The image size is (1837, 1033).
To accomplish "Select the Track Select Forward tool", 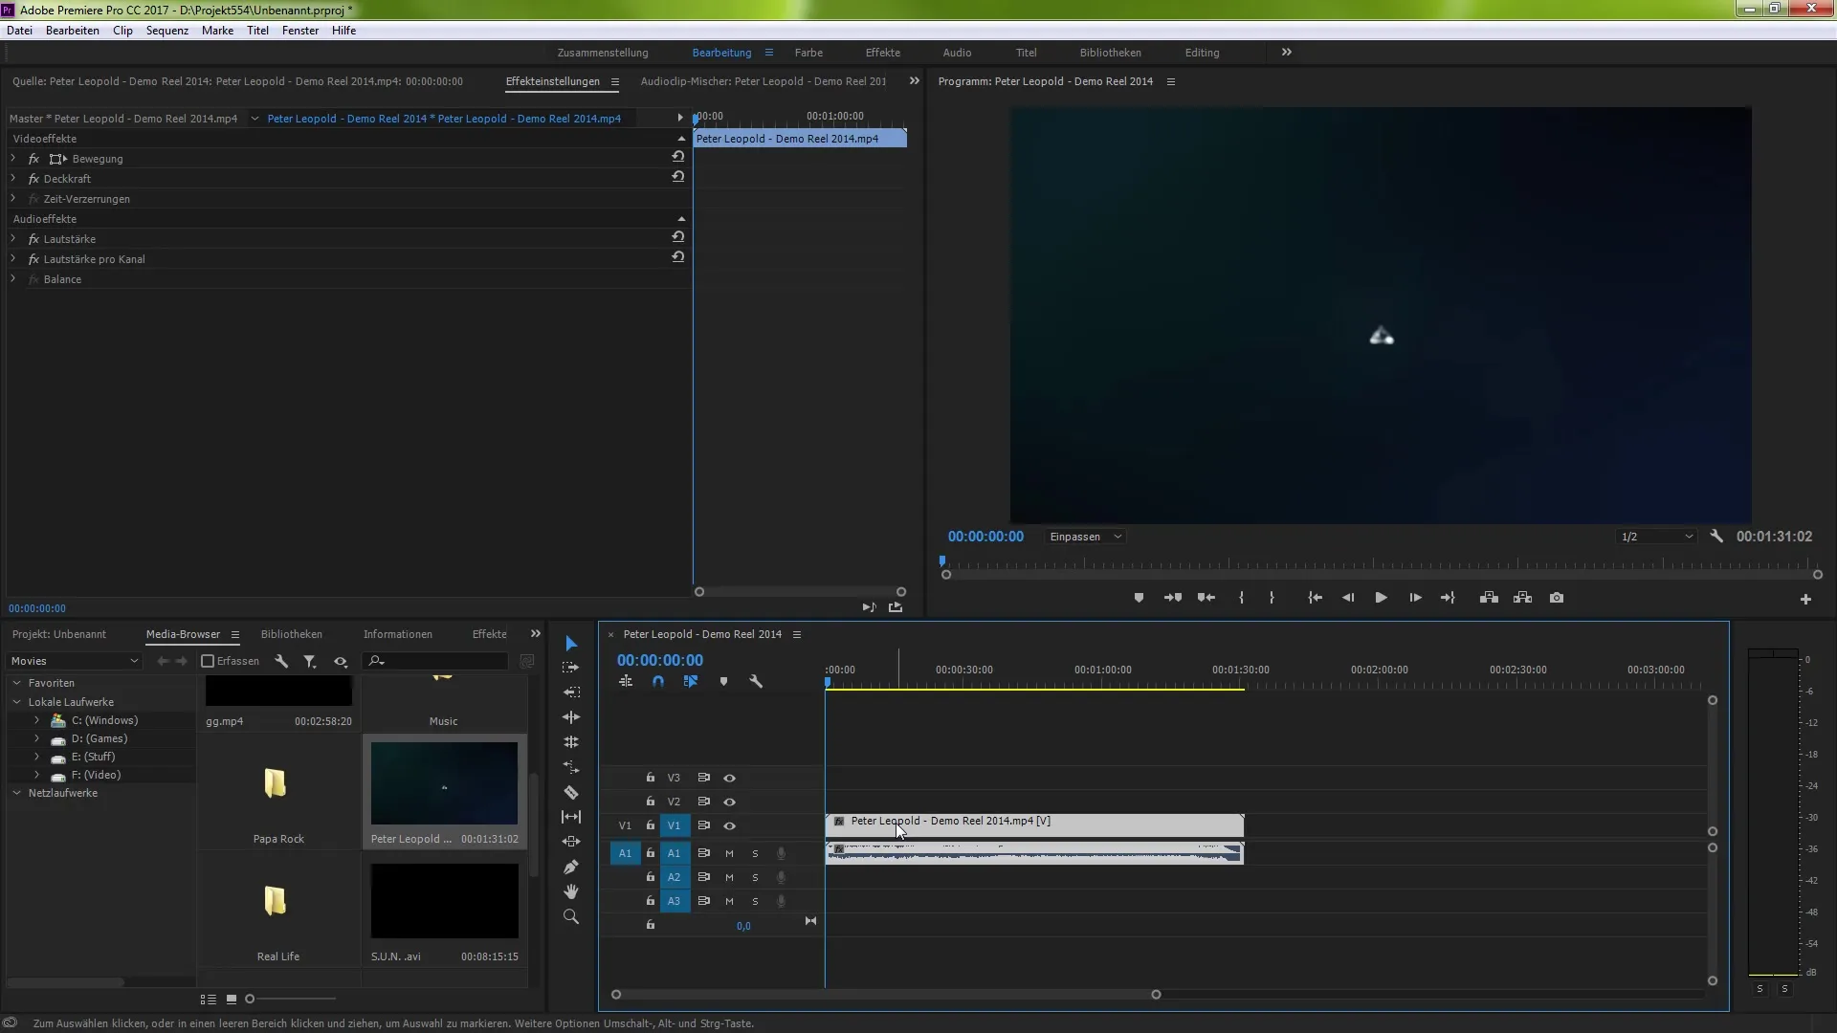I will pyautogui.click(x=571, y=668).
